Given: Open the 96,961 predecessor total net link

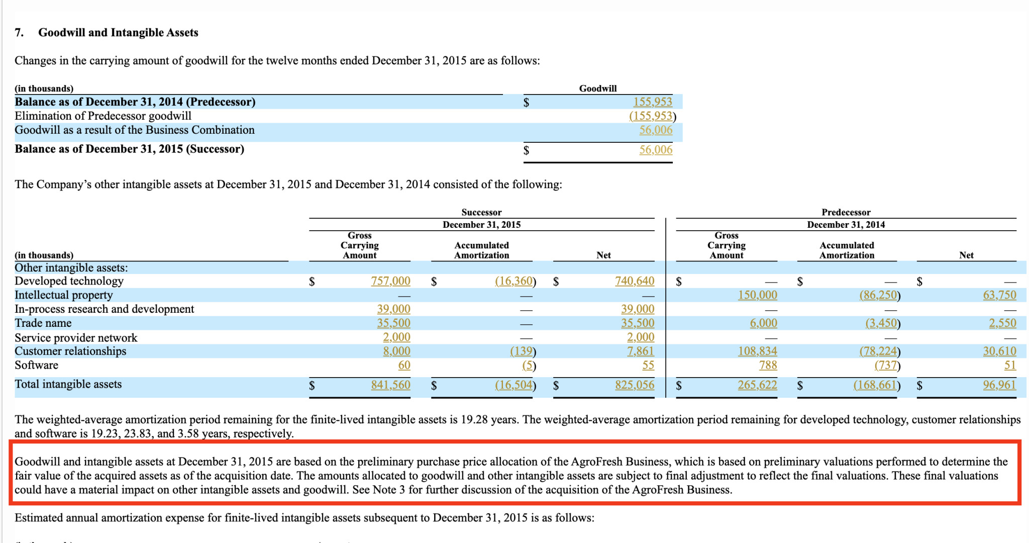Looking at the screenshot, I should pyautogui.click(x=999, y=385).
